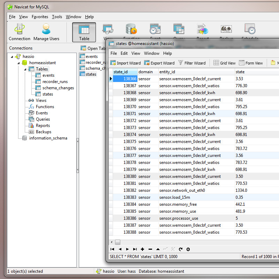The width and height of the screenshot is (279, 279).
Task: Select the Functions tree node
Action: click(x=45, y=107)
